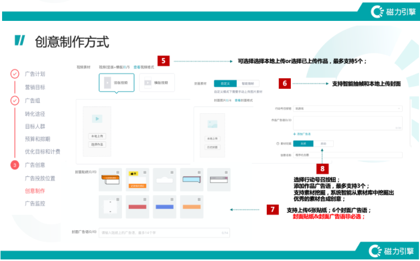Tick checkbox on the red bar sticker
The width and height of the screenshot is (420, 261).
(x=145, y=199)
